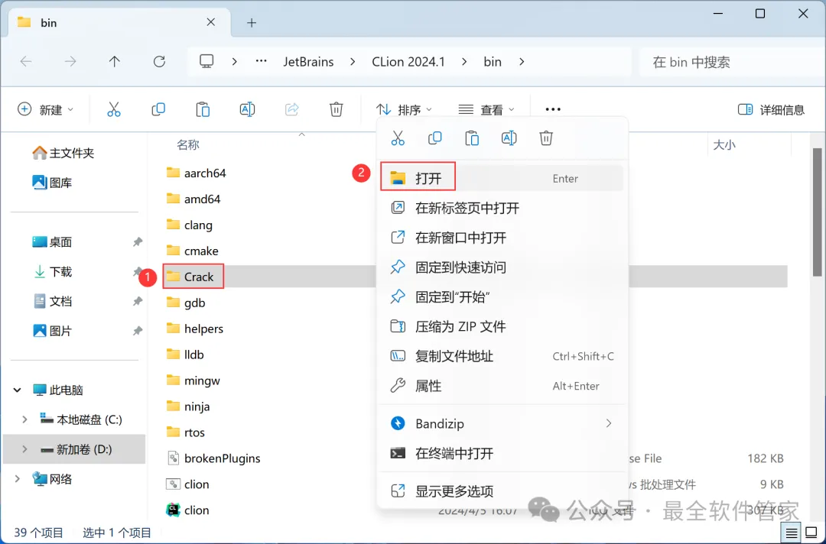Choose 固定到"开始"
The width and height of the screenshot is (826, 544).
click(x=502, y=296)
